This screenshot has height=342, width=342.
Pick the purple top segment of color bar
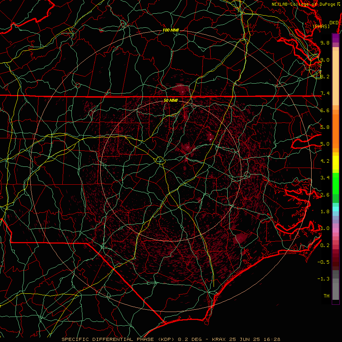(336, 38)
